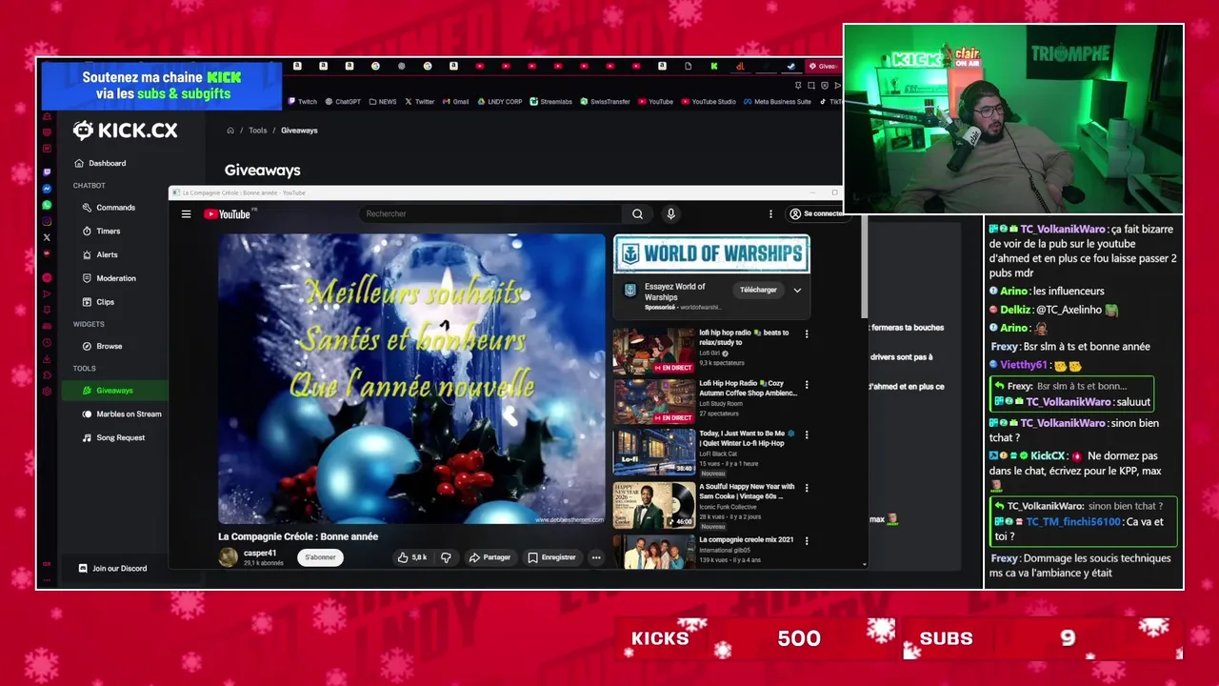The width and height of the screenshot is (1219, 686).
Task: Switch to the Kick green K browser tab
Action: (x=713, y=66)
